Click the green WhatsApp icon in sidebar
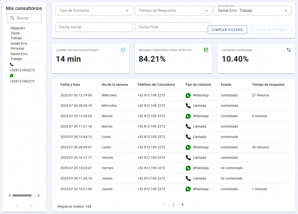298x214 pixels. [x=12, y=75]
